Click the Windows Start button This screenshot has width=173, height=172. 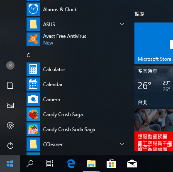[x=10, y=164]
